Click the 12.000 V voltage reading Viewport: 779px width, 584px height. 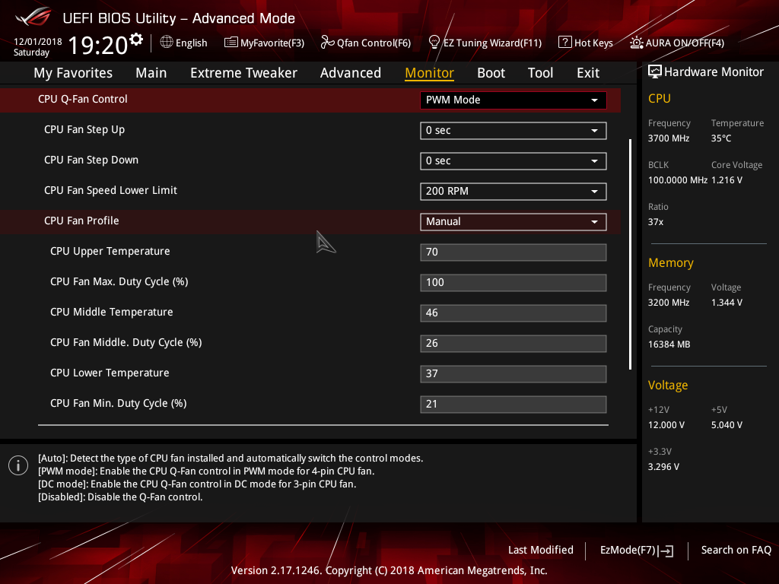click(x=666, y=425)
